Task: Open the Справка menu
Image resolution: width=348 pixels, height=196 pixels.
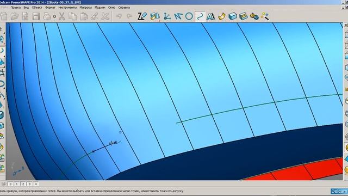Action: (124, 7)
